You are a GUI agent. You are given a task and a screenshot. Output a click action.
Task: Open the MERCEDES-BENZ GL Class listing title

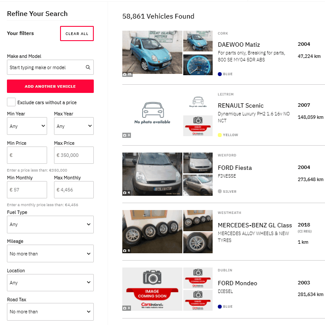tap(255, 225)
